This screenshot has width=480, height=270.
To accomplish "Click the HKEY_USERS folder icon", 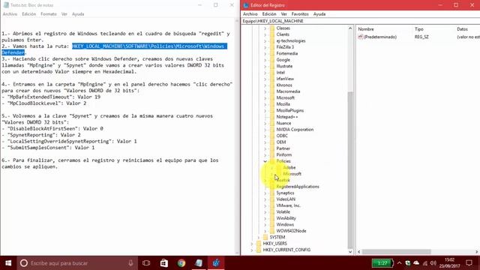I will (259, 243).
